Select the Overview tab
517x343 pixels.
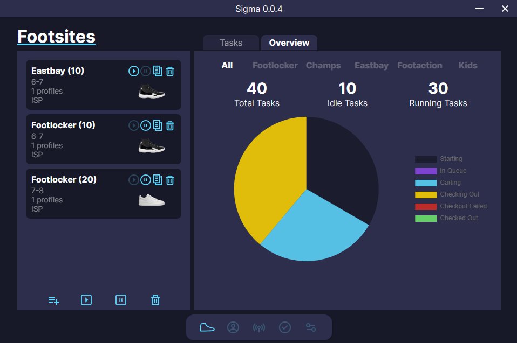pyautogui.click(x=289, y=43)
